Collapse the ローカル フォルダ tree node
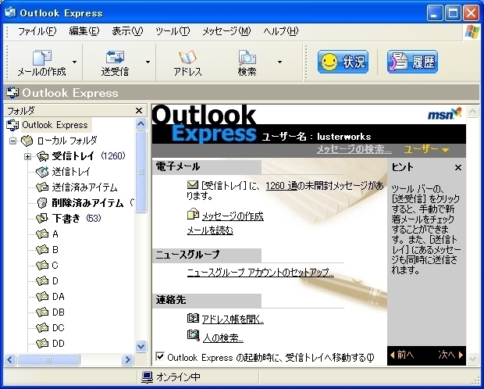This screenshot has width=484, height=389. [x=12, y=141]
